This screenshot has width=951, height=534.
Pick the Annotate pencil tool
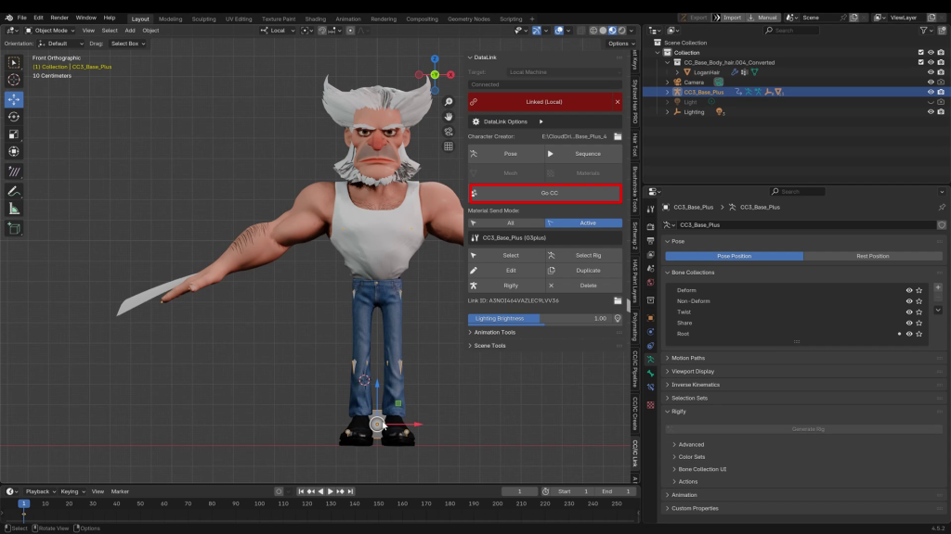coord(14,191)
